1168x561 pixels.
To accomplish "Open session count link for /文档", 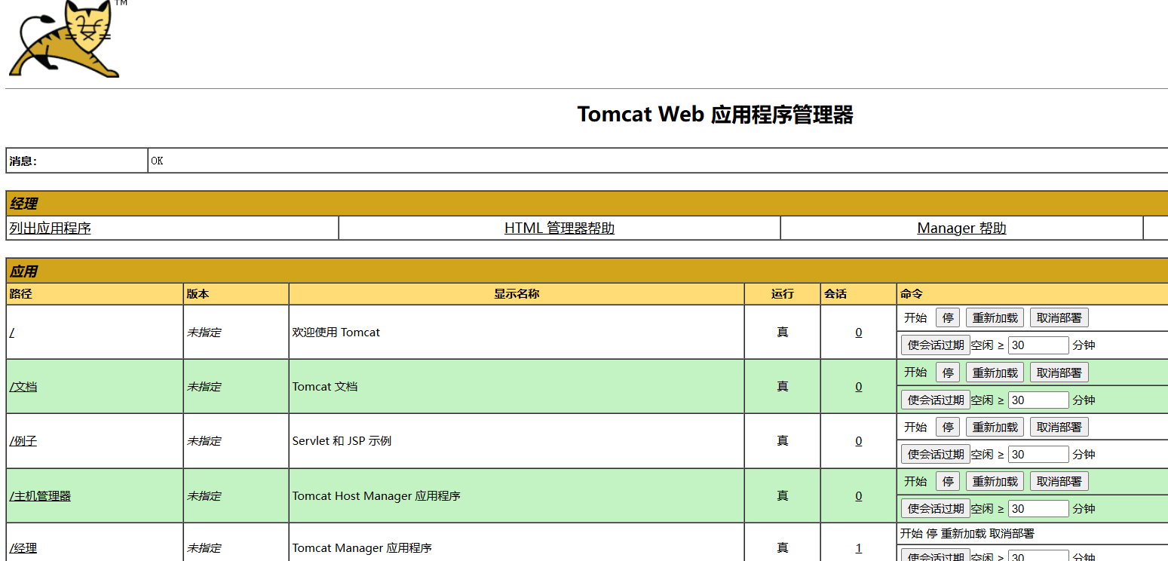I will tap(858, 387).
